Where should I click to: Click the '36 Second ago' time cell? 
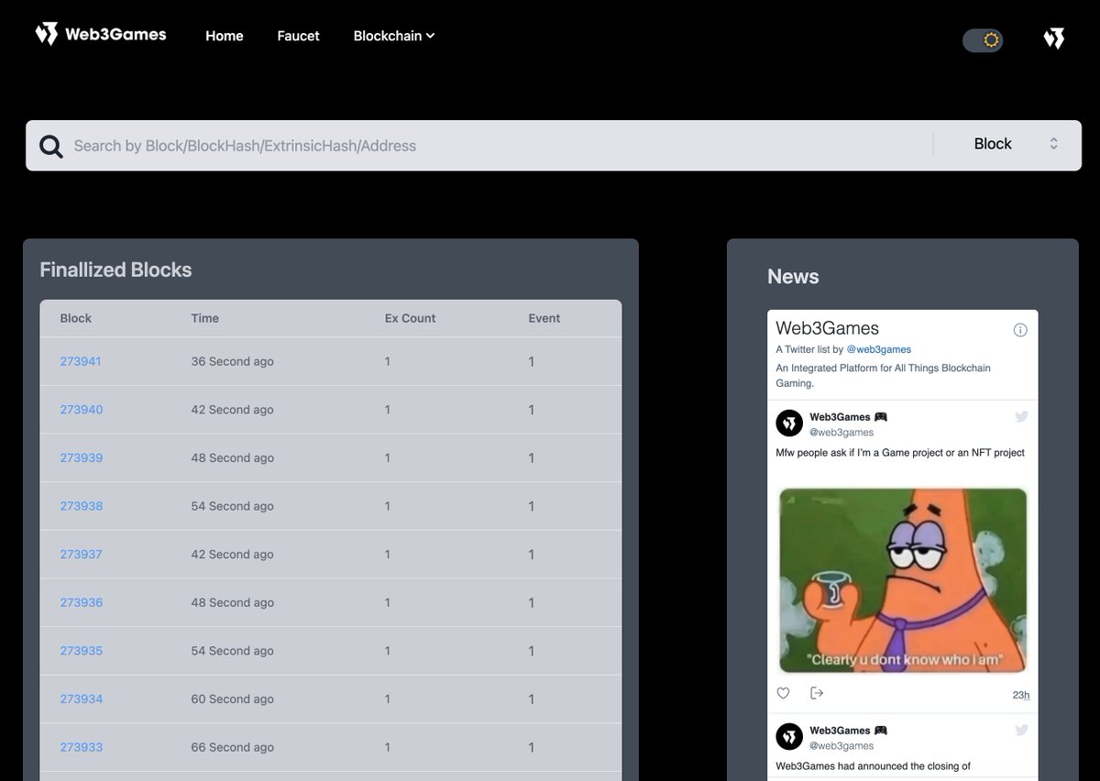[x=233, y=361]
